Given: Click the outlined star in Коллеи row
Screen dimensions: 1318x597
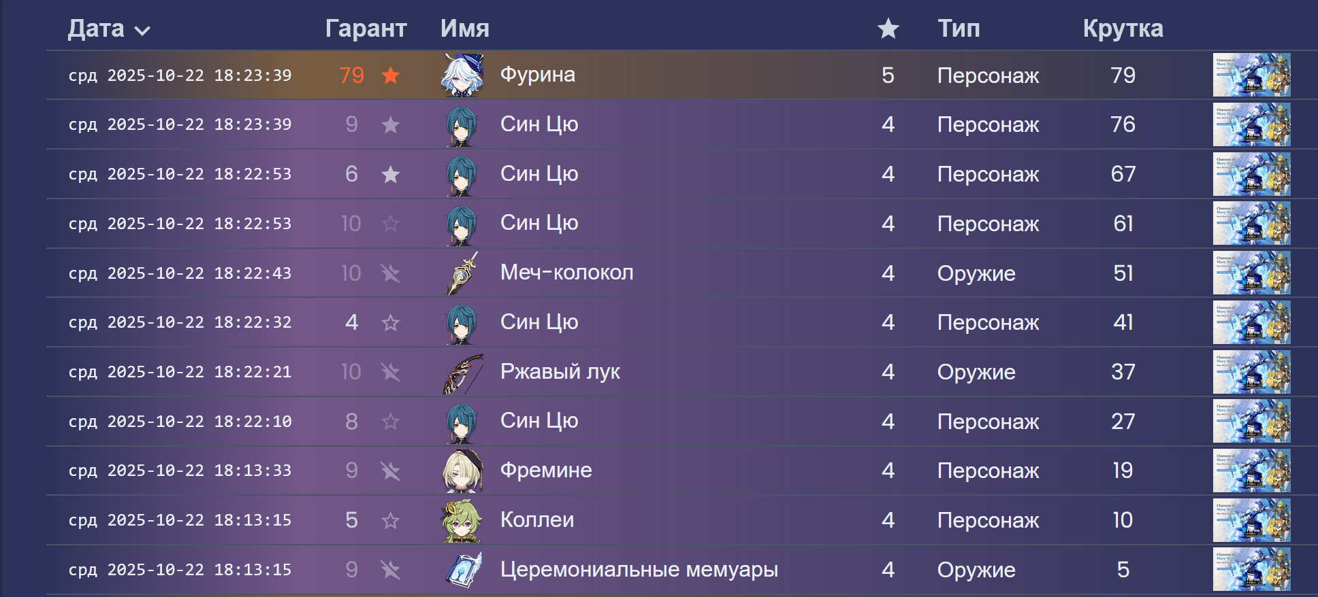Looking at the screenshot, I should click(x=390, y=521).
